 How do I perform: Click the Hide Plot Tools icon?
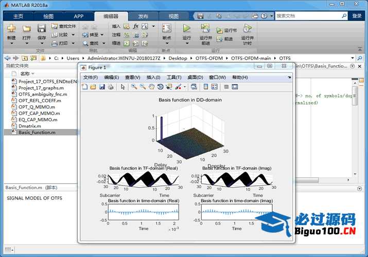tap(226, 87)
